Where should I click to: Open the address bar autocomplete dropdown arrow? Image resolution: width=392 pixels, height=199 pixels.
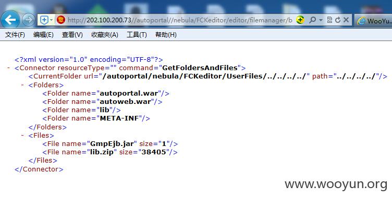click(x=321, y=20)
